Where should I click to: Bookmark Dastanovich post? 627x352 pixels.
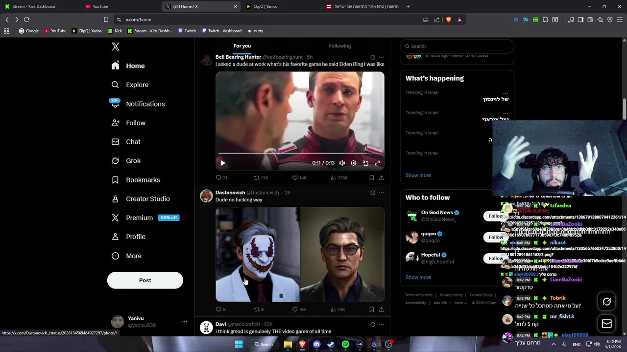coord(372,309)
